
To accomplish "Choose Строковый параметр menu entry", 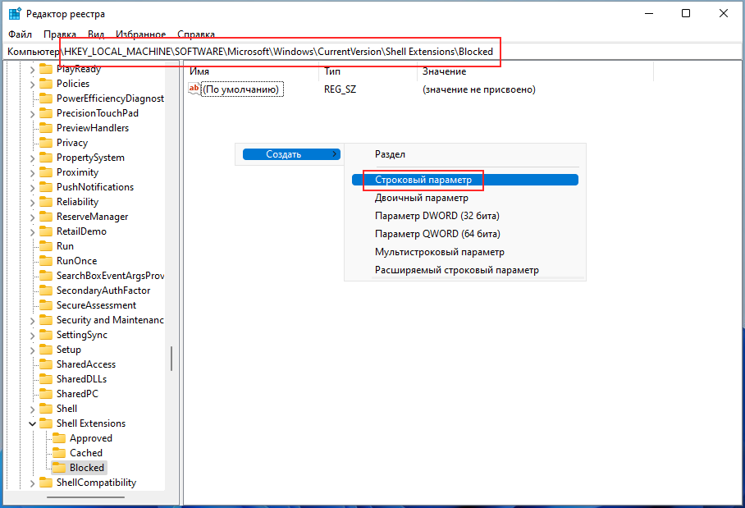I will [465, 180].
